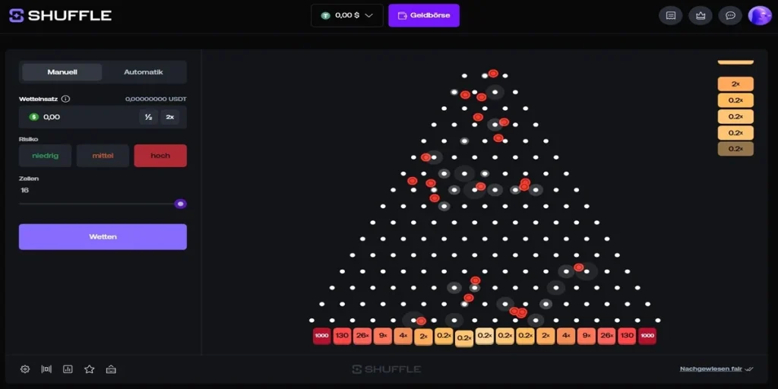Click the rightmost 1000 multiplier bucket

[x=647, y=336]
